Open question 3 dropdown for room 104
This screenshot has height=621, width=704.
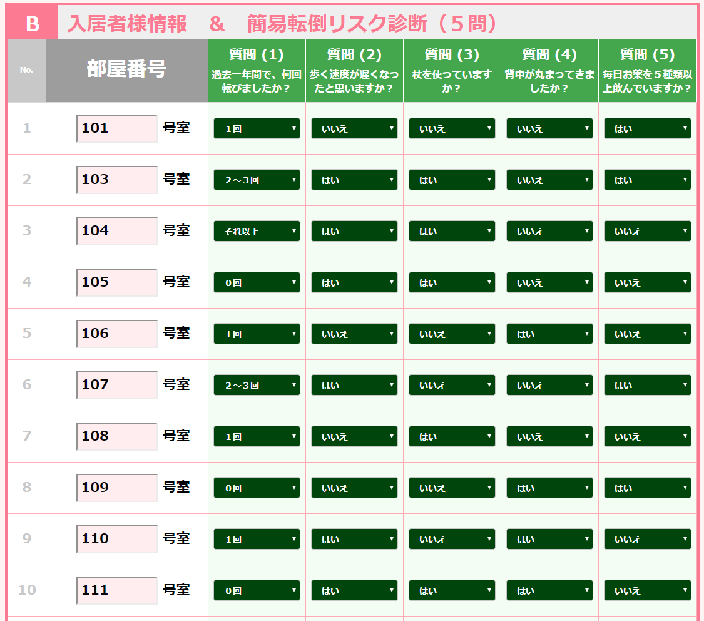(452, 231)
